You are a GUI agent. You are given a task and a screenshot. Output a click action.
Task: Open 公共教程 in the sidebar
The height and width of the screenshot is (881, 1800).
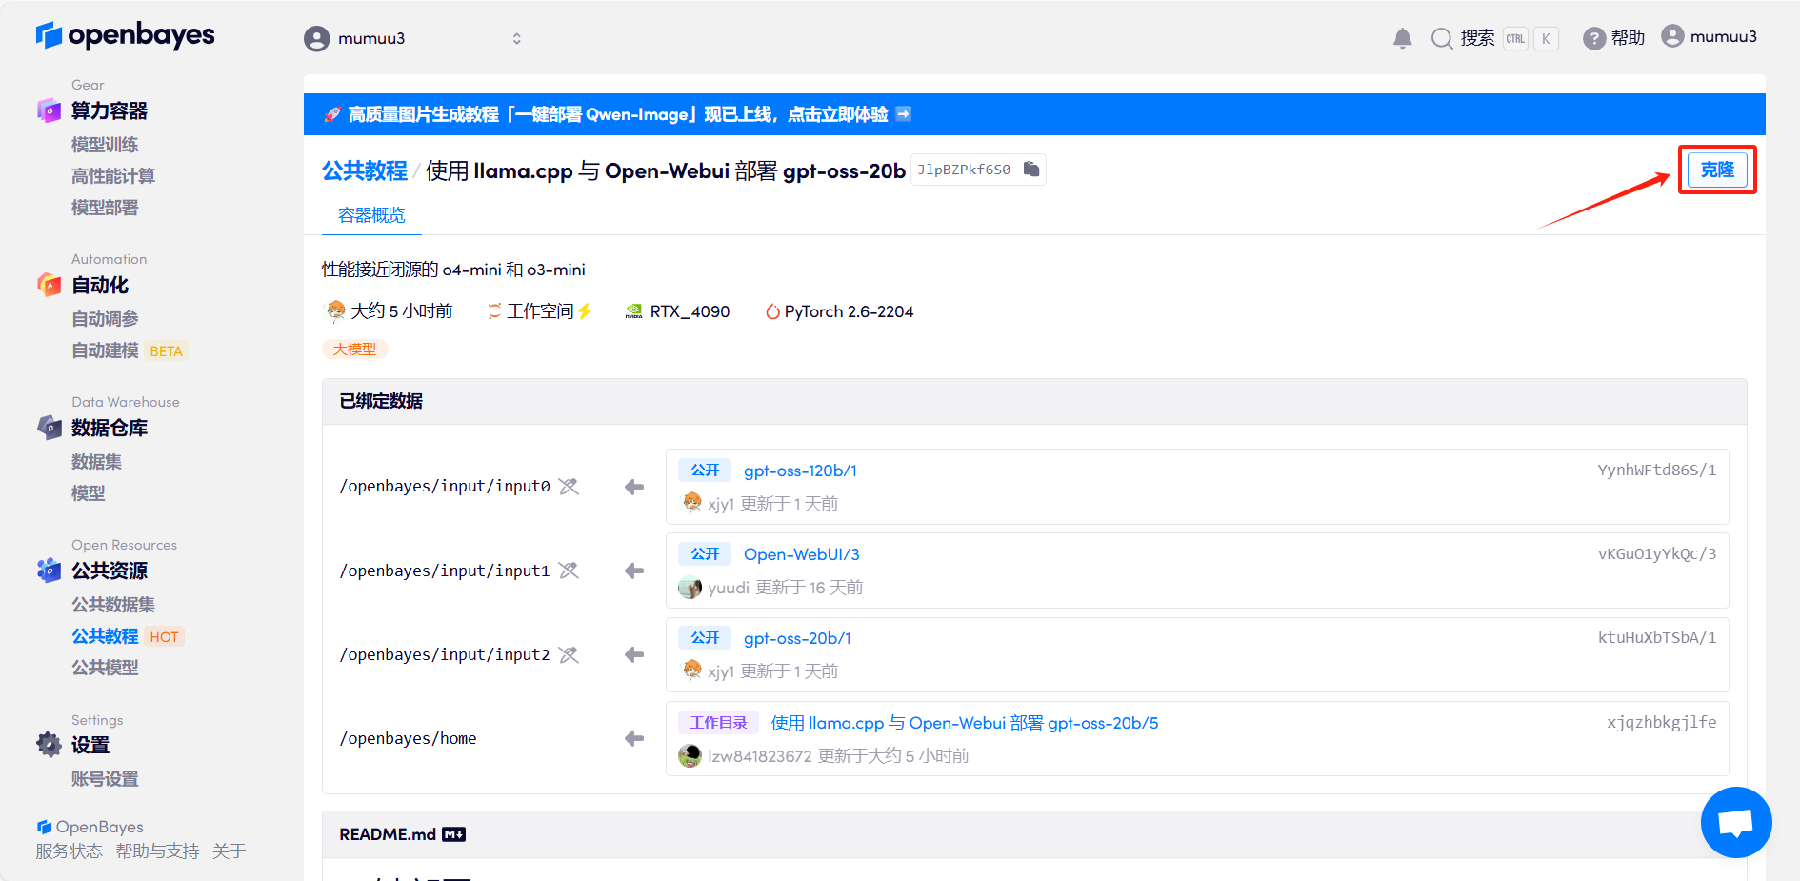(x=105, y=636)
